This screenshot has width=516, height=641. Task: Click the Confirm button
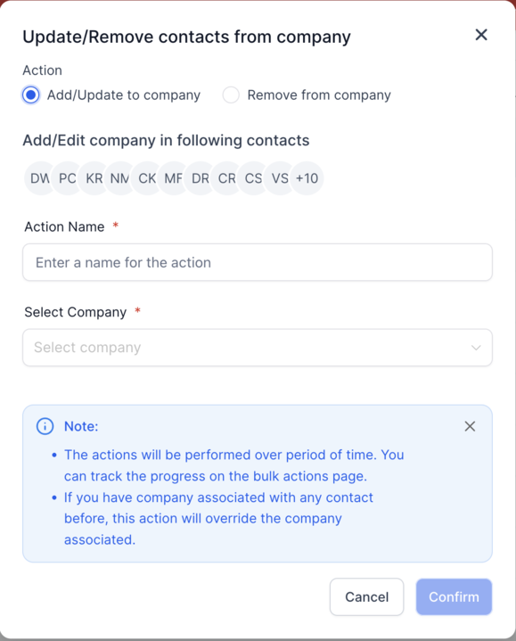coord(454,596)
